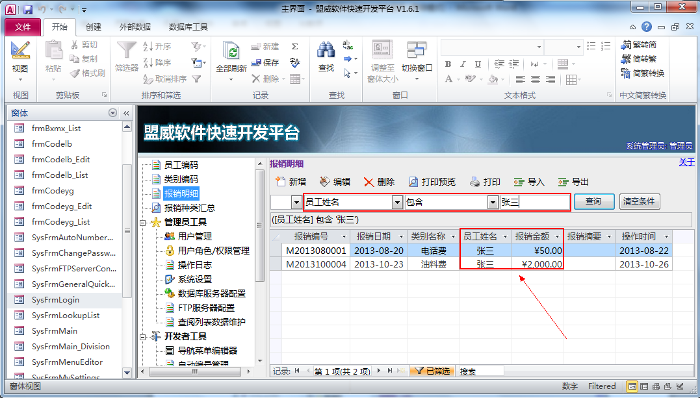The width and height of the screenshot is (700, 398).
Task: Click 保存 record save icon in ribbon
Action: [256, 63]
